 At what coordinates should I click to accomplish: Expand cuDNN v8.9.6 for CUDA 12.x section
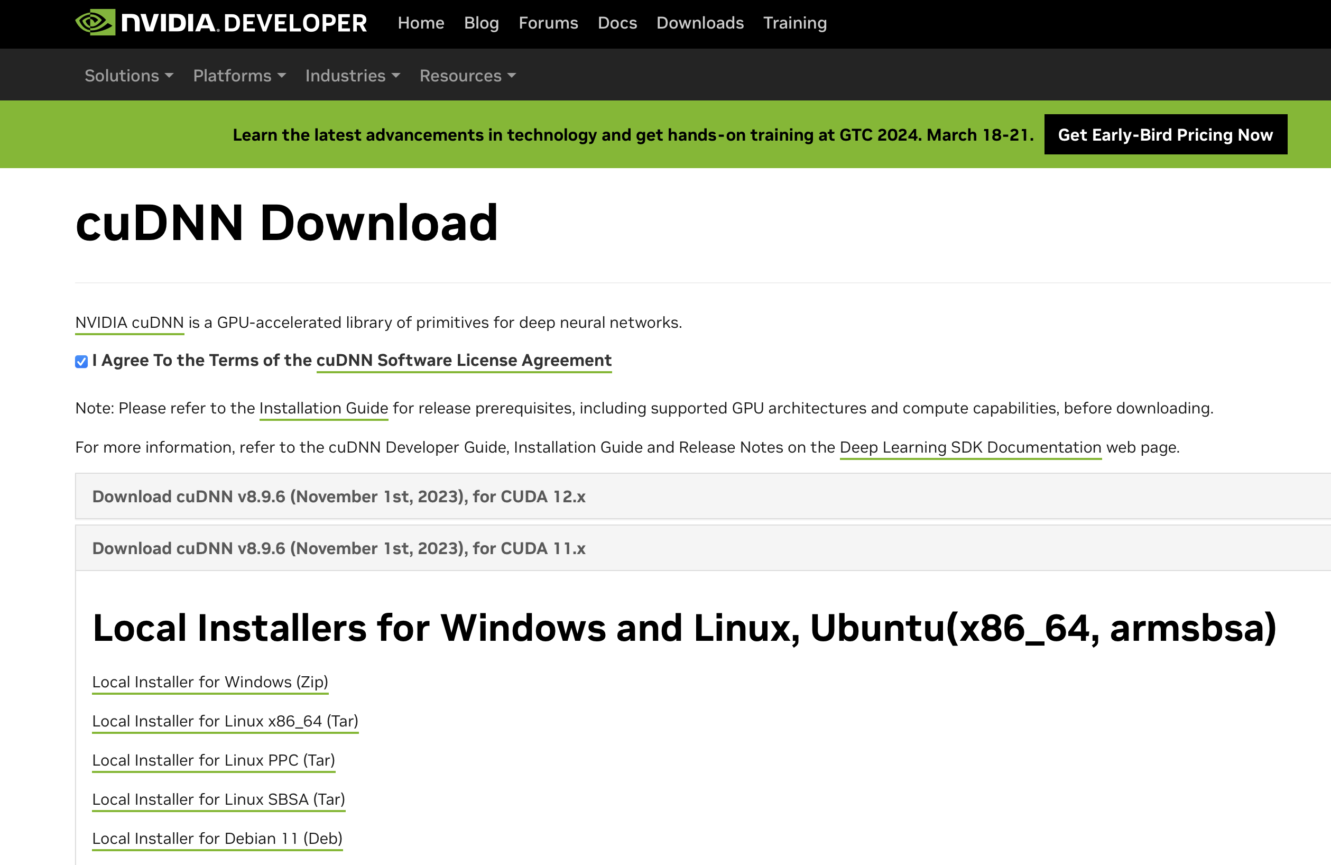point(703,496)
